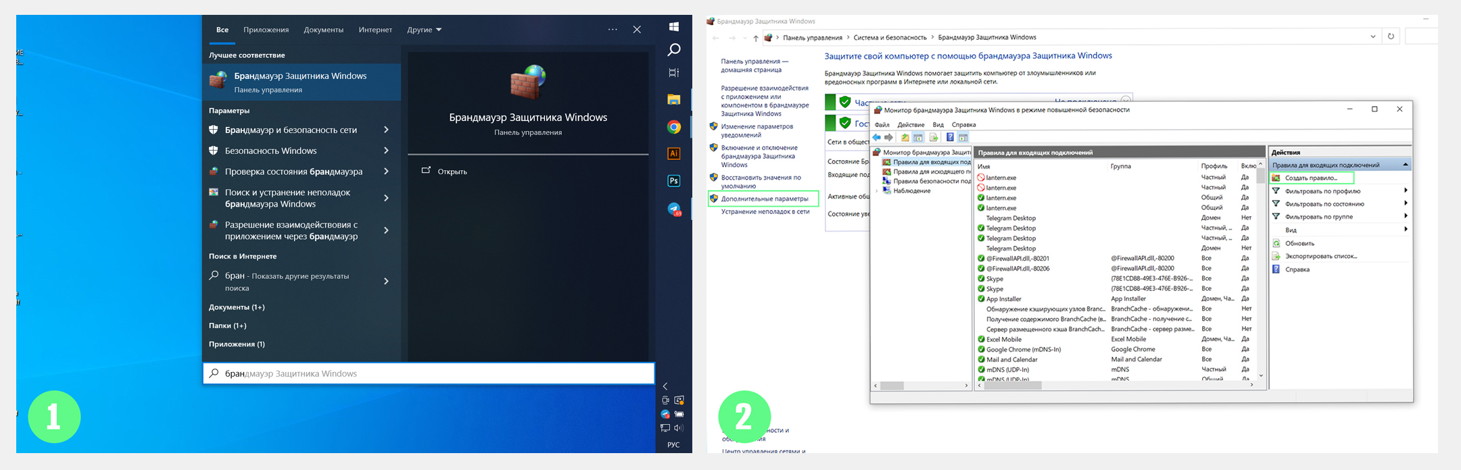Open the Вид menu in menu bar

pyautogui.click(x=938, y=125)
